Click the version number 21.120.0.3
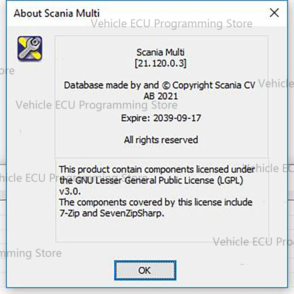 click(161, 63)
